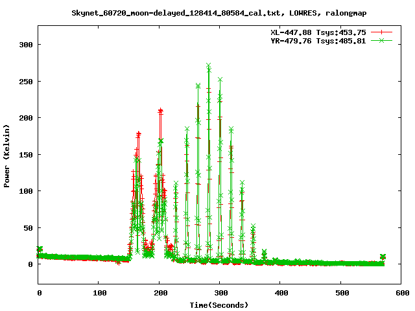Click y-axis tick label '150'
The image size is (415, 311).
pos(26,155)
